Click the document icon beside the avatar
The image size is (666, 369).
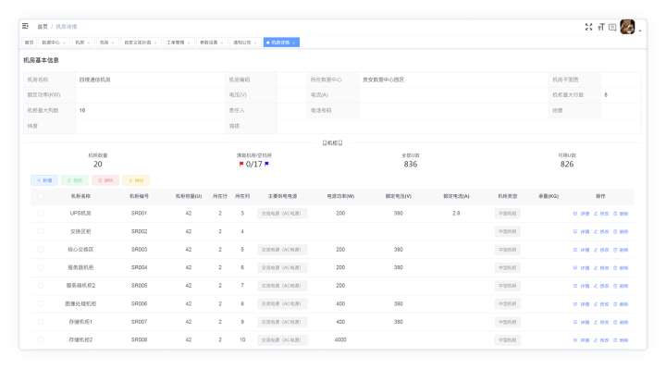pos(612,27)
